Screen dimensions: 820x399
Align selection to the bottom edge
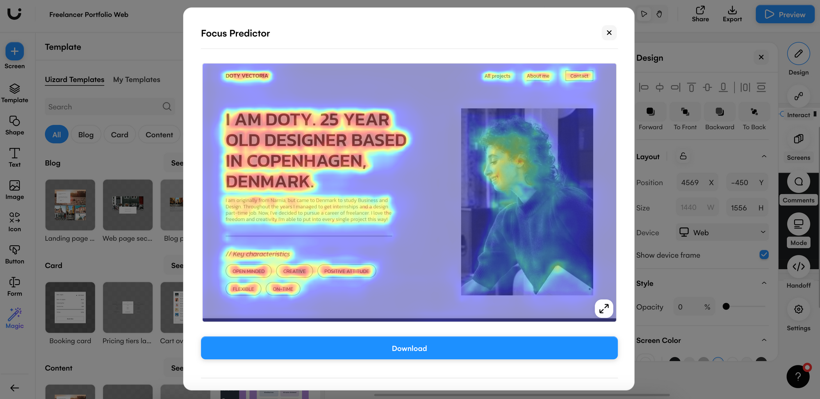[723, 87]
